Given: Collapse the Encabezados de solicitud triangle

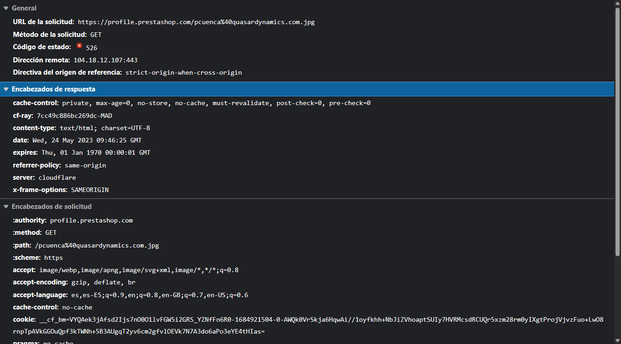Looking at the screenshot, I should point(6,207).
